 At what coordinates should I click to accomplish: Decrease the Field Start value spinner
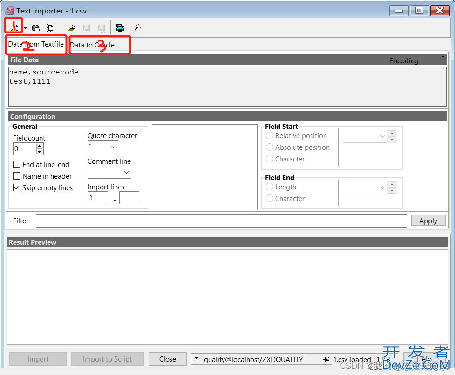tap(392, 140)
